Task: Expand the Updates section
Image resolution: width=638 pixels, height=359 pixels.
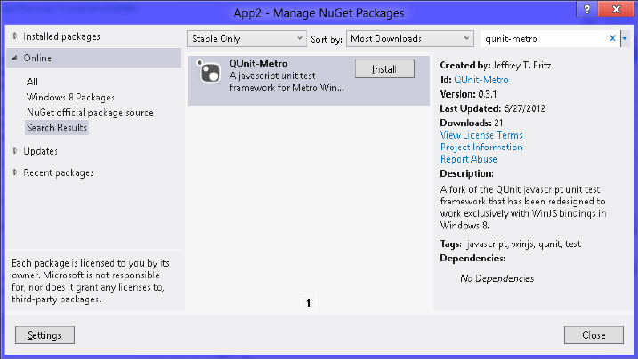Action: [15, 151]
